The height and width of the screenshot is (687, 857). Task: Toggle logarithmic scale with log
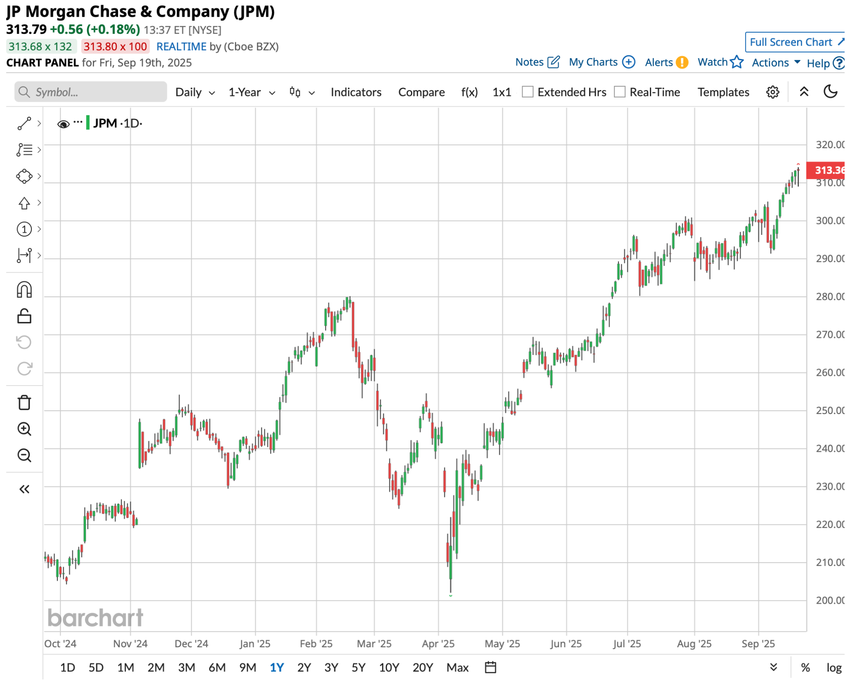[x=834, y=667]
